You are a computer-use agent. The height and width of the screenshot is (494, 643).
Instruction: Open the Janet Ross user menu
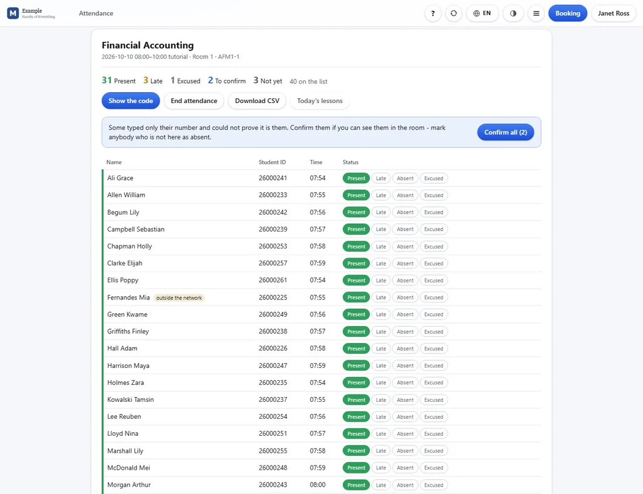click(x=613, y=13)
